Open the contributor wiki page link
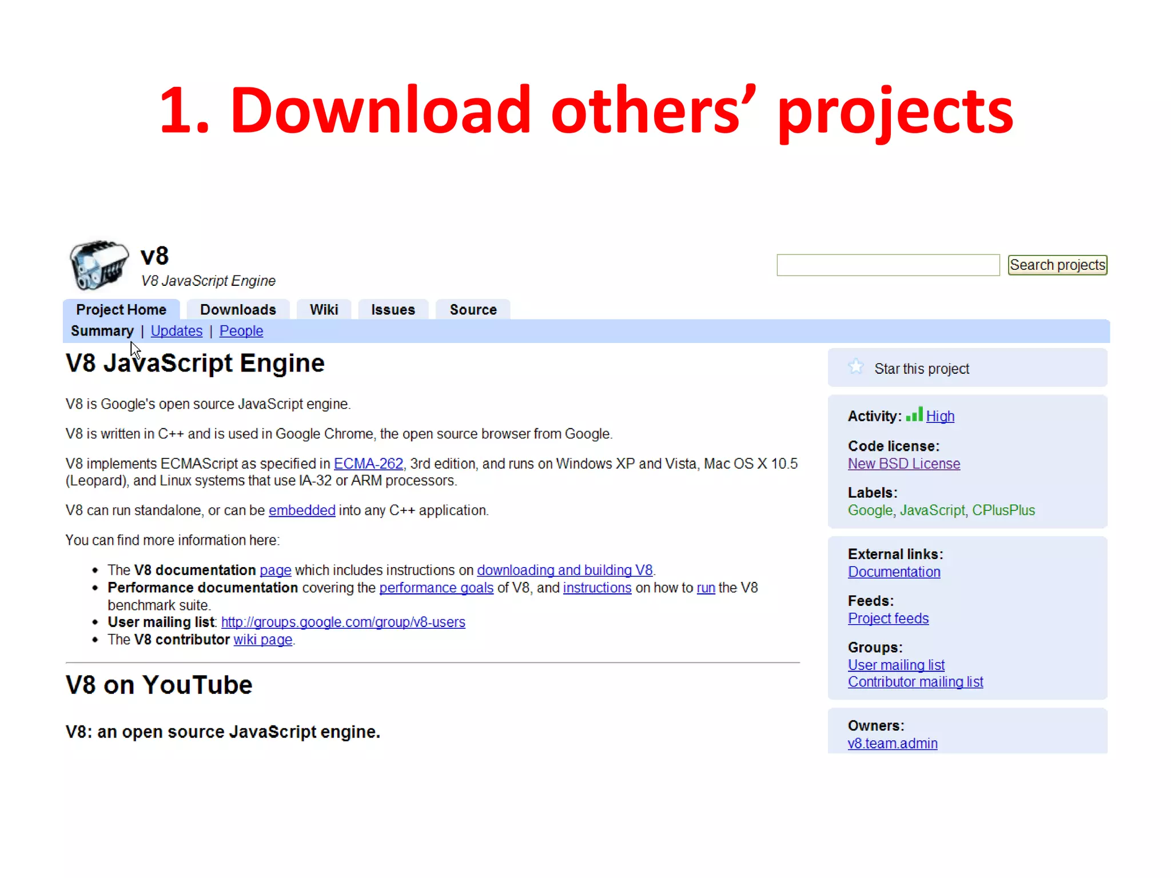 pyautogui.click(x=263, y=640)
